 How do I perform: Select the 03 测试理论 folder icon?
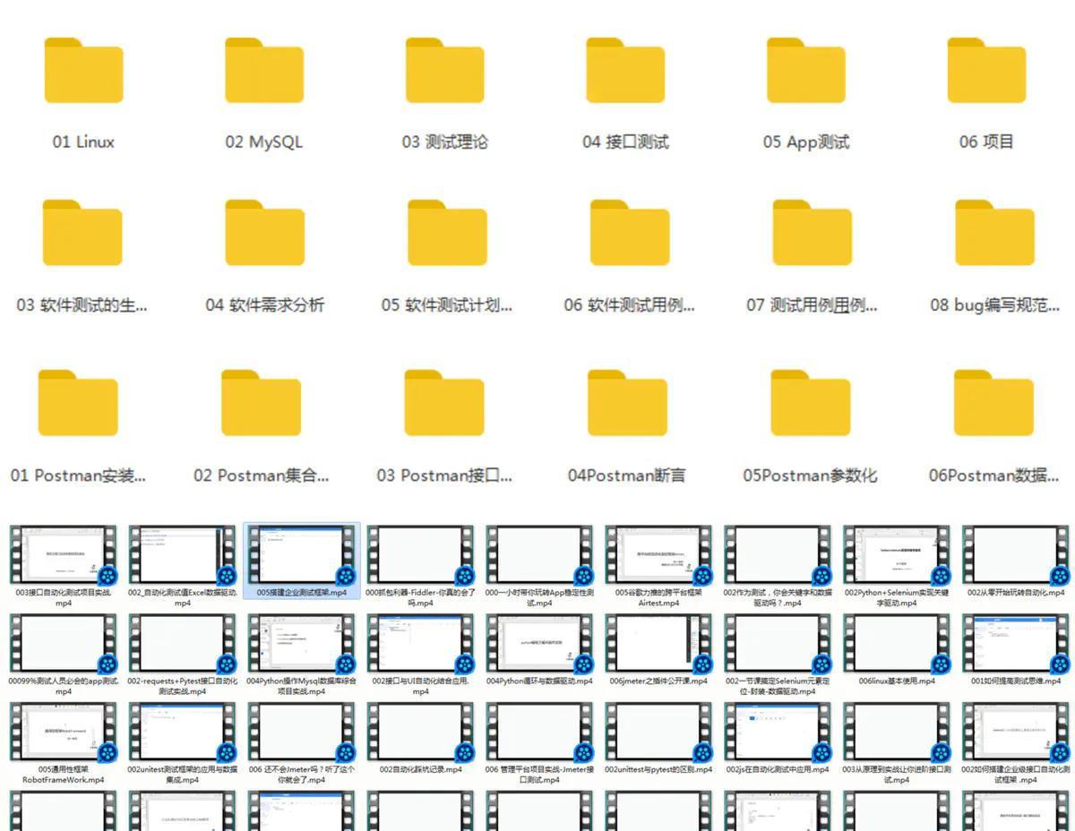[x=445, y=71]
